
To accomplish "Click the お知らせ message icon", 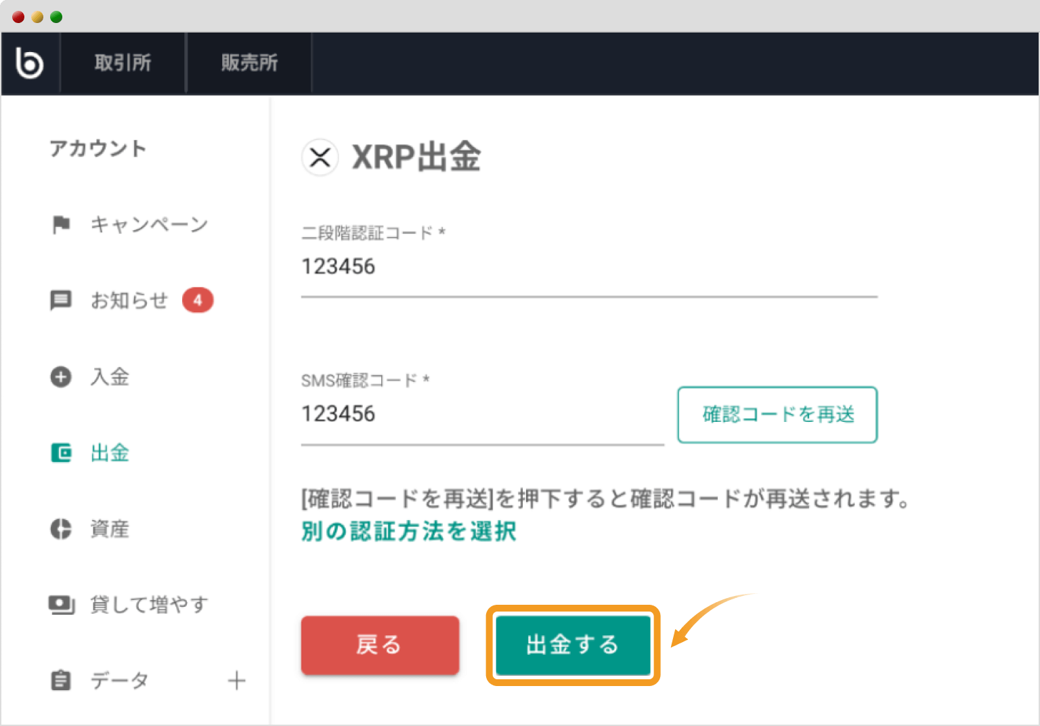I will [x=61, y=300].
